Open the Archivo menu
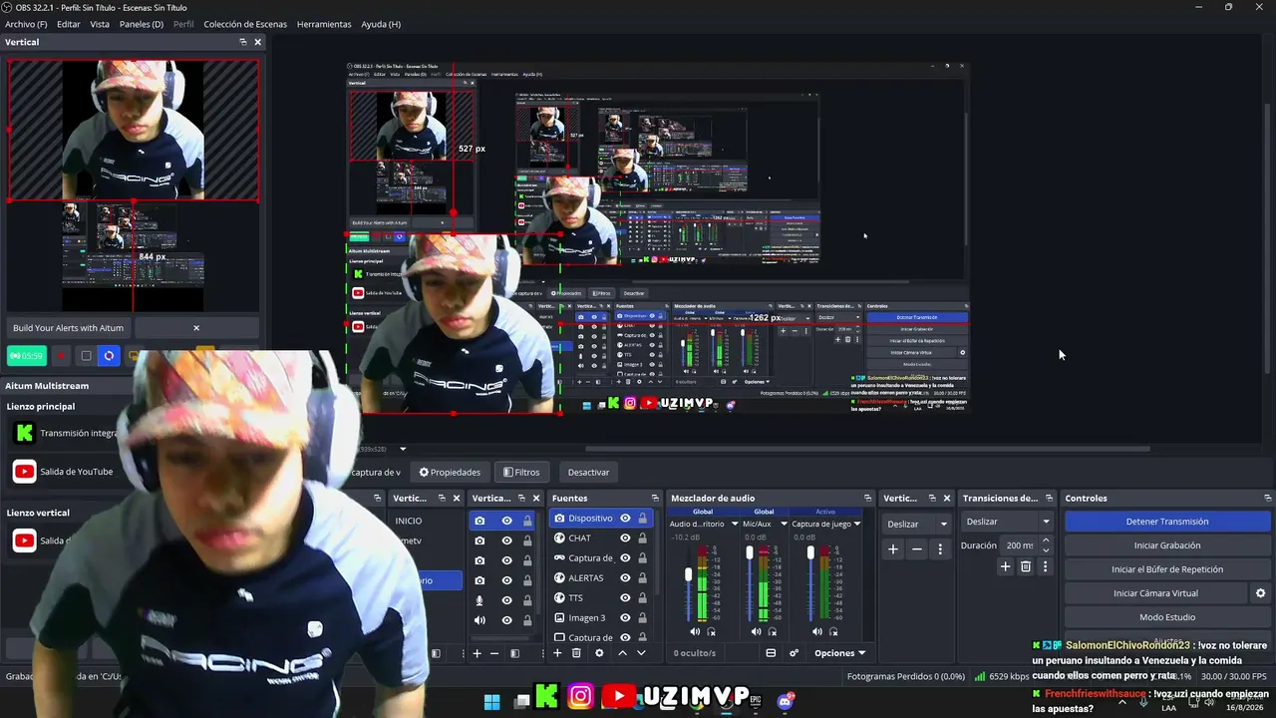Image resolution: width=1276 pixels, height=718 pixels. (26, 24)
